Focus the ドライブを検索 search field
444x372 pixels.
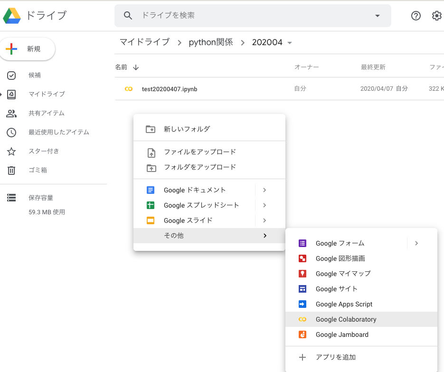[253, 16]
